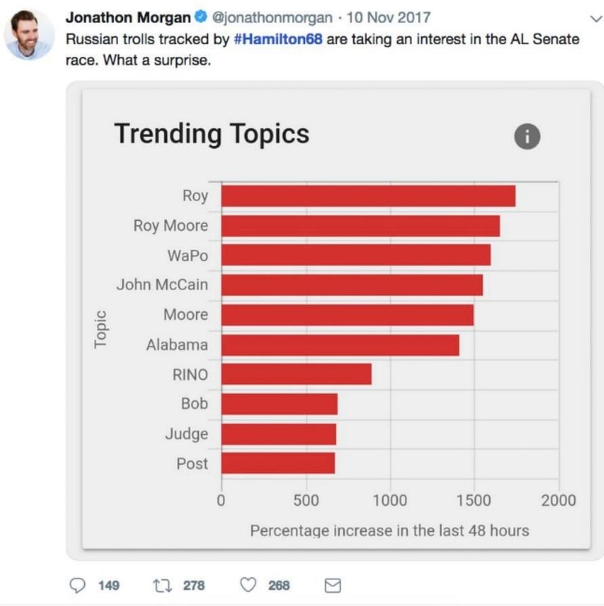Open the info icon beside Trending Topics

point(527,137)
